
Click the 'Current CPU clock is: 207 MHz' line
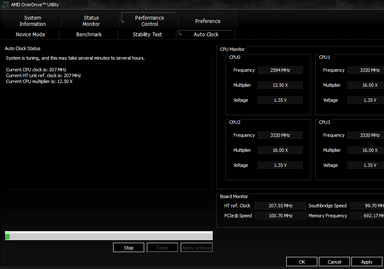[x=36, y=70]
